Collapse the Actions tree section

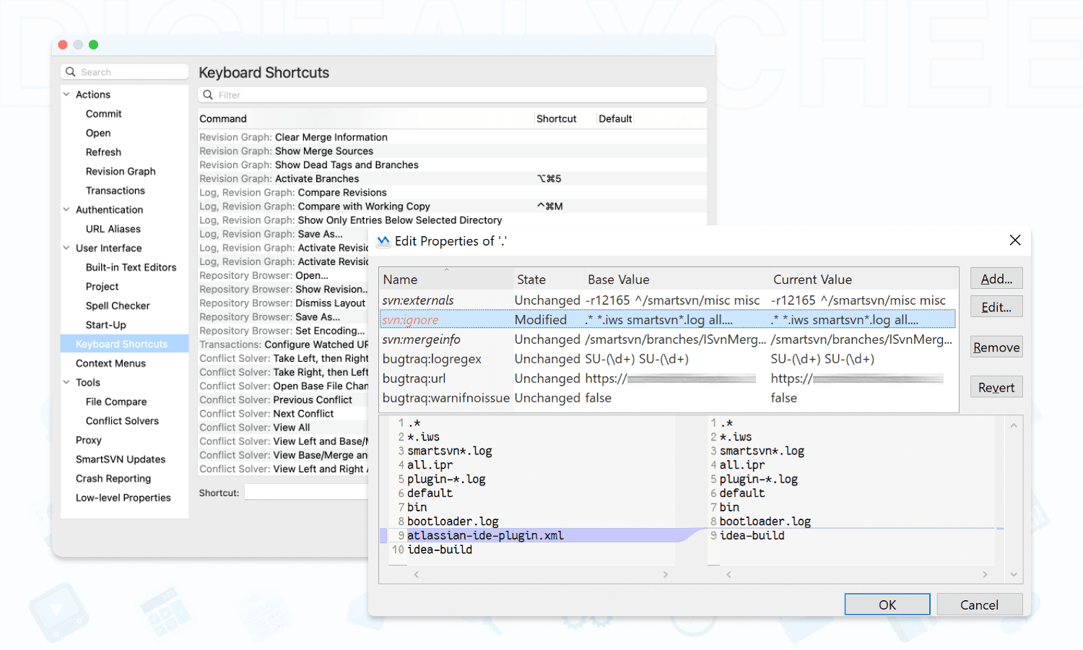[66, 95]
